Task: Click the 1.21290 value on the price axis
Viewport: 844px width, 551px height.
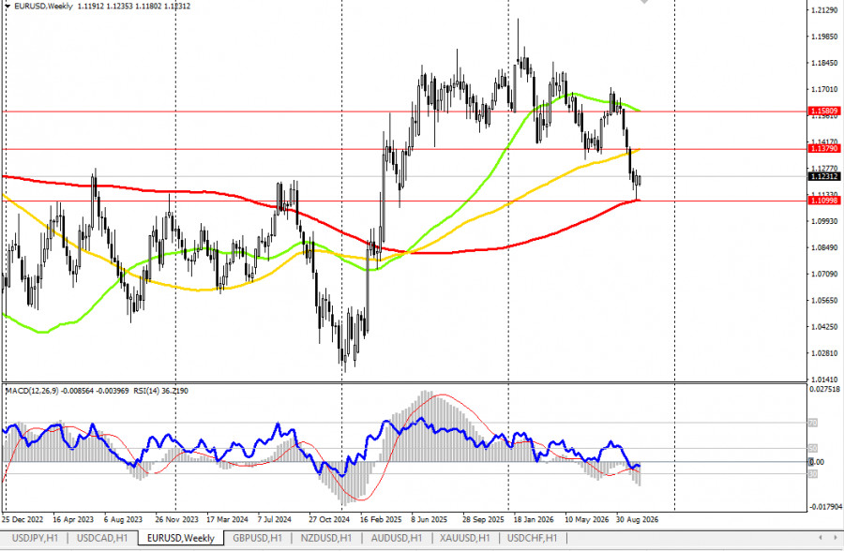Action: (824, 10)
